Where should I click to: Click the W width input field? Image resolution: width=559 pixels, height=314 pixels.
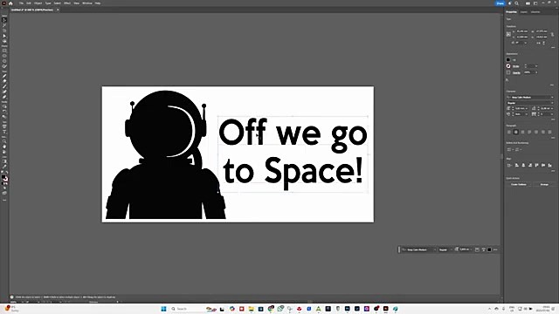pyautogui.click(x=542, y=31)
